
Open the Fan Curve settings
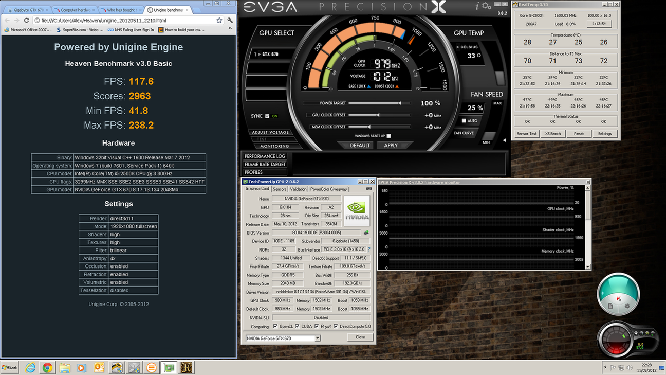tap(464, 133)
